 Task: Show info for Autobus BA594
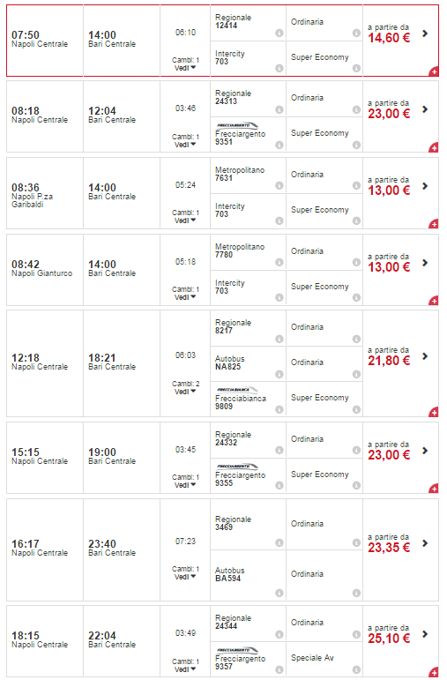point(279,593)
